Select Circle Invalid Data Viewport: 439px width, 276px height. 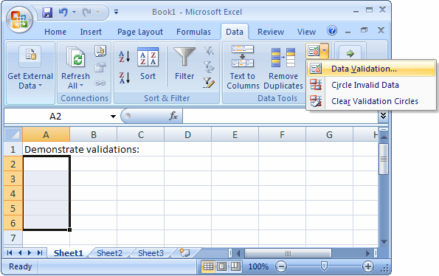click(x=371, y=85)
